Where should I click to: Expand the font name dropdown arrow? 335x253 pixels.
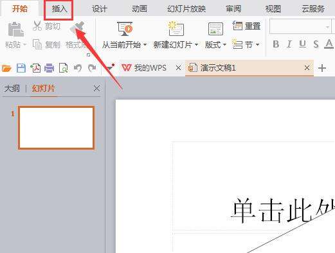pos(327,27)
